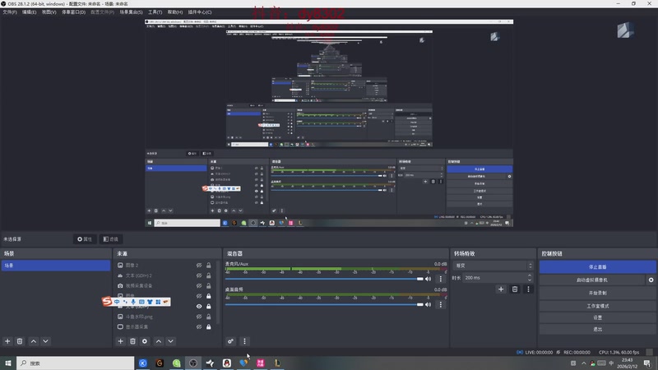This screenshot has width=658, height=370.
Task: Show the 显示器采集 source via eye icon
Action: (199, 326)
